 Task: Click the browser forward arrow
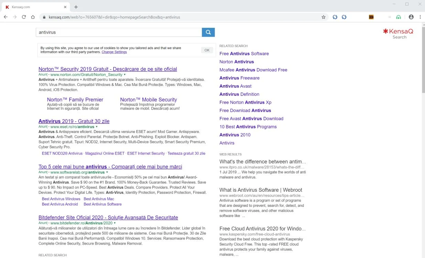(x=14, y=17)
